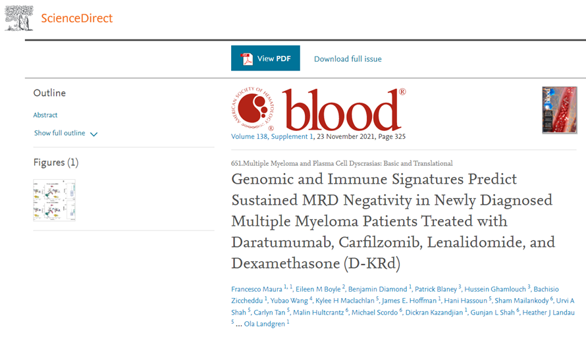Download the full issue
This screenshot has width=586, height=337.
(348, 59)
